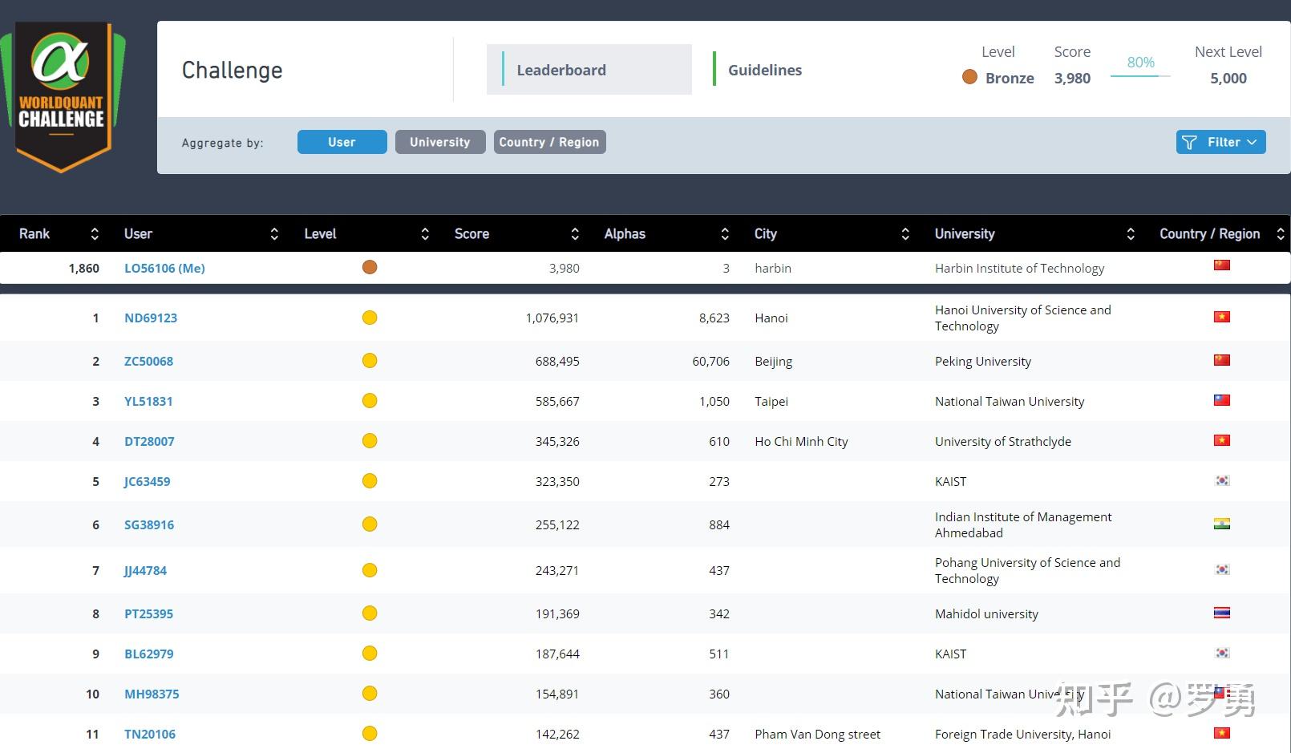Sort by City column header arrows
1291x753 pixels.
tap(905, 234)
